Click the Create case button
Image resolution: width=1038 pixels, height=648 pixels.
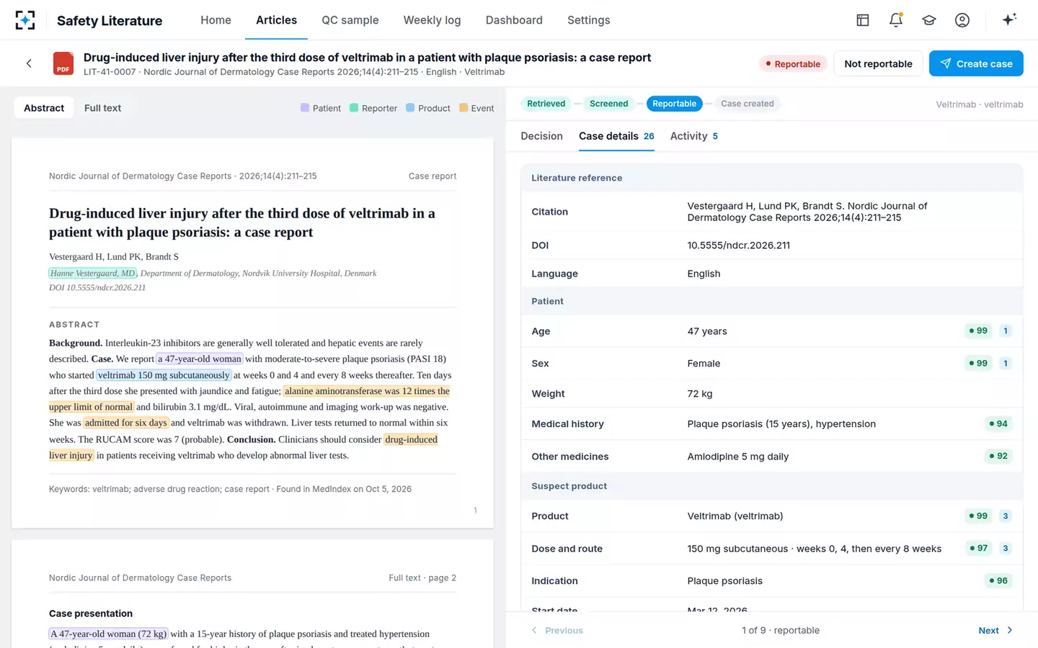(976, 63)
